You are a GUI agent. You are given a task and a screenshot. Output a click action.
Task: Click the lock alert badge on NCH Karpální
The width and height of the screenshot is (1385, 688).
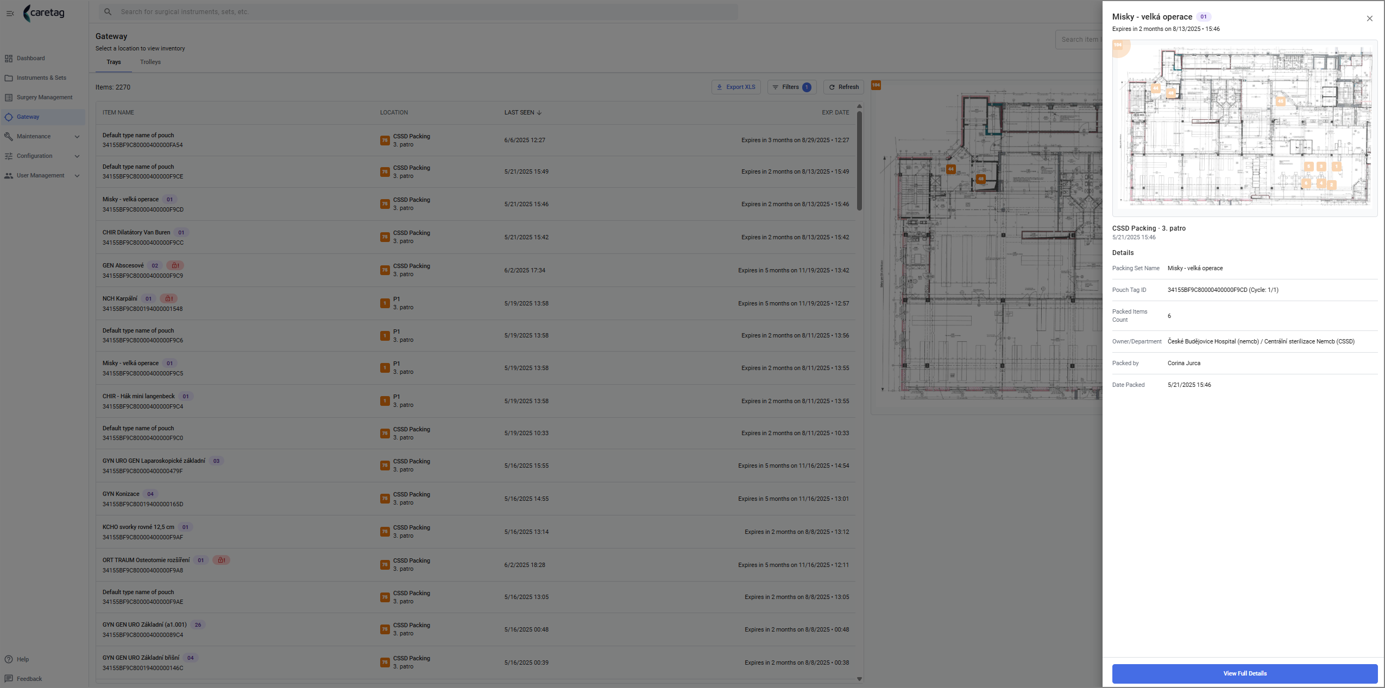[168, 298]
